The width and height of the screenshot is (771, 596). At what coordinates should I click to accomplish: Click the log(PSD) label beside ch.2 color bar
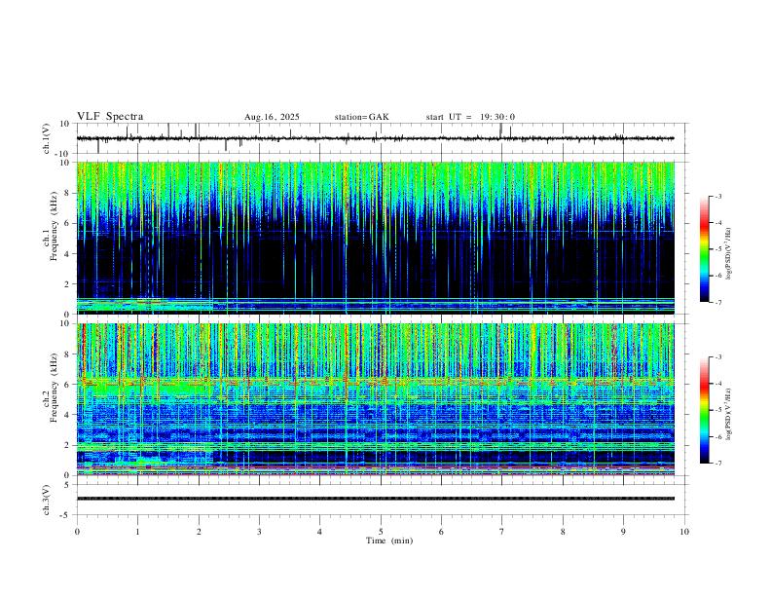(x=728, y=415)
